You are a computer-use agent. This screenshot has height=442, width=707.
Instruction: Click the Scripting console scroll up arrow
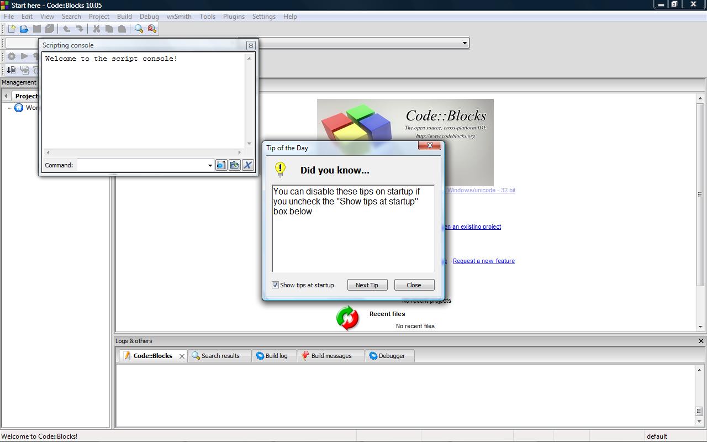[x=249, y=59]
